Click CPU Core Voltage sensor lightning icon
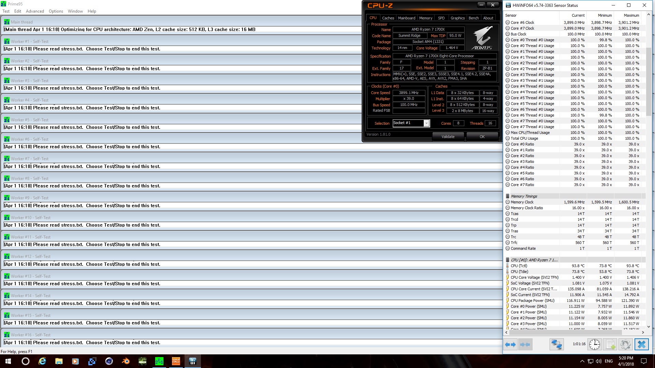 [x=508, y=277]
